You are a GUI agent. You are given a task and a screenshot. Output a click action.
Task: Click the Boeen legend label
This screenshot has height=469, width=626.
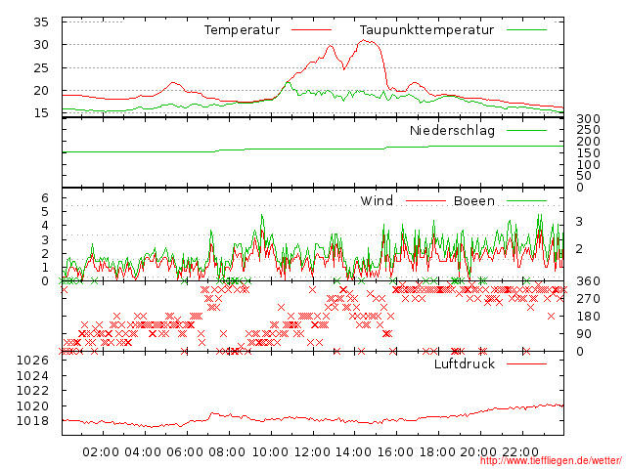coord(474,201)
